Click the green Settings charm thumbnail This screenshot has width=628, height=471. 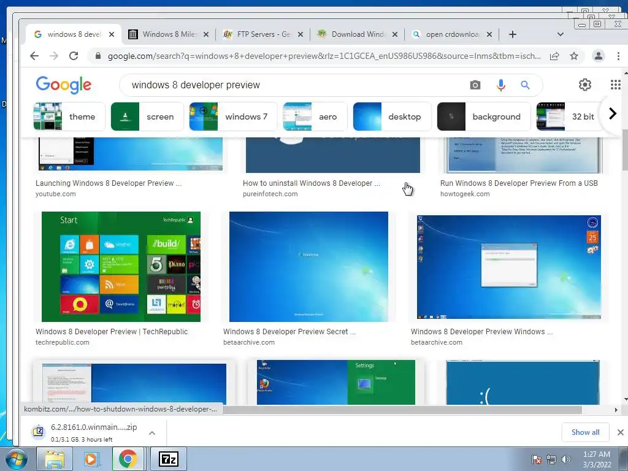(x=335, y=382)
